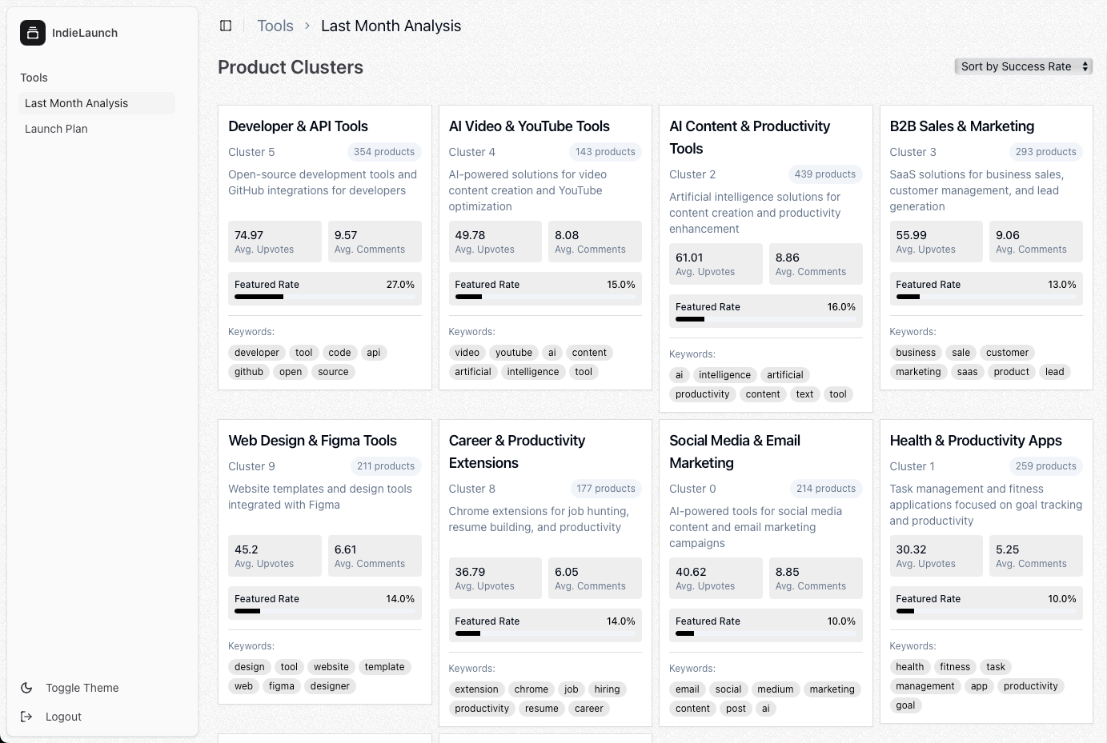Go to Tools breadcrumb link
This screenshot has height=743, width=1107.
[x=275, y=26]
